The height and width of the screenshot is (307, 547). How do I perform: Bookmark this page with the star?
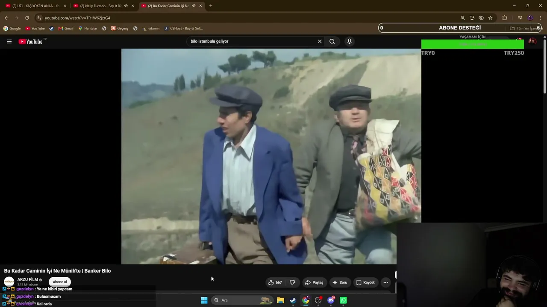[490, 18]
